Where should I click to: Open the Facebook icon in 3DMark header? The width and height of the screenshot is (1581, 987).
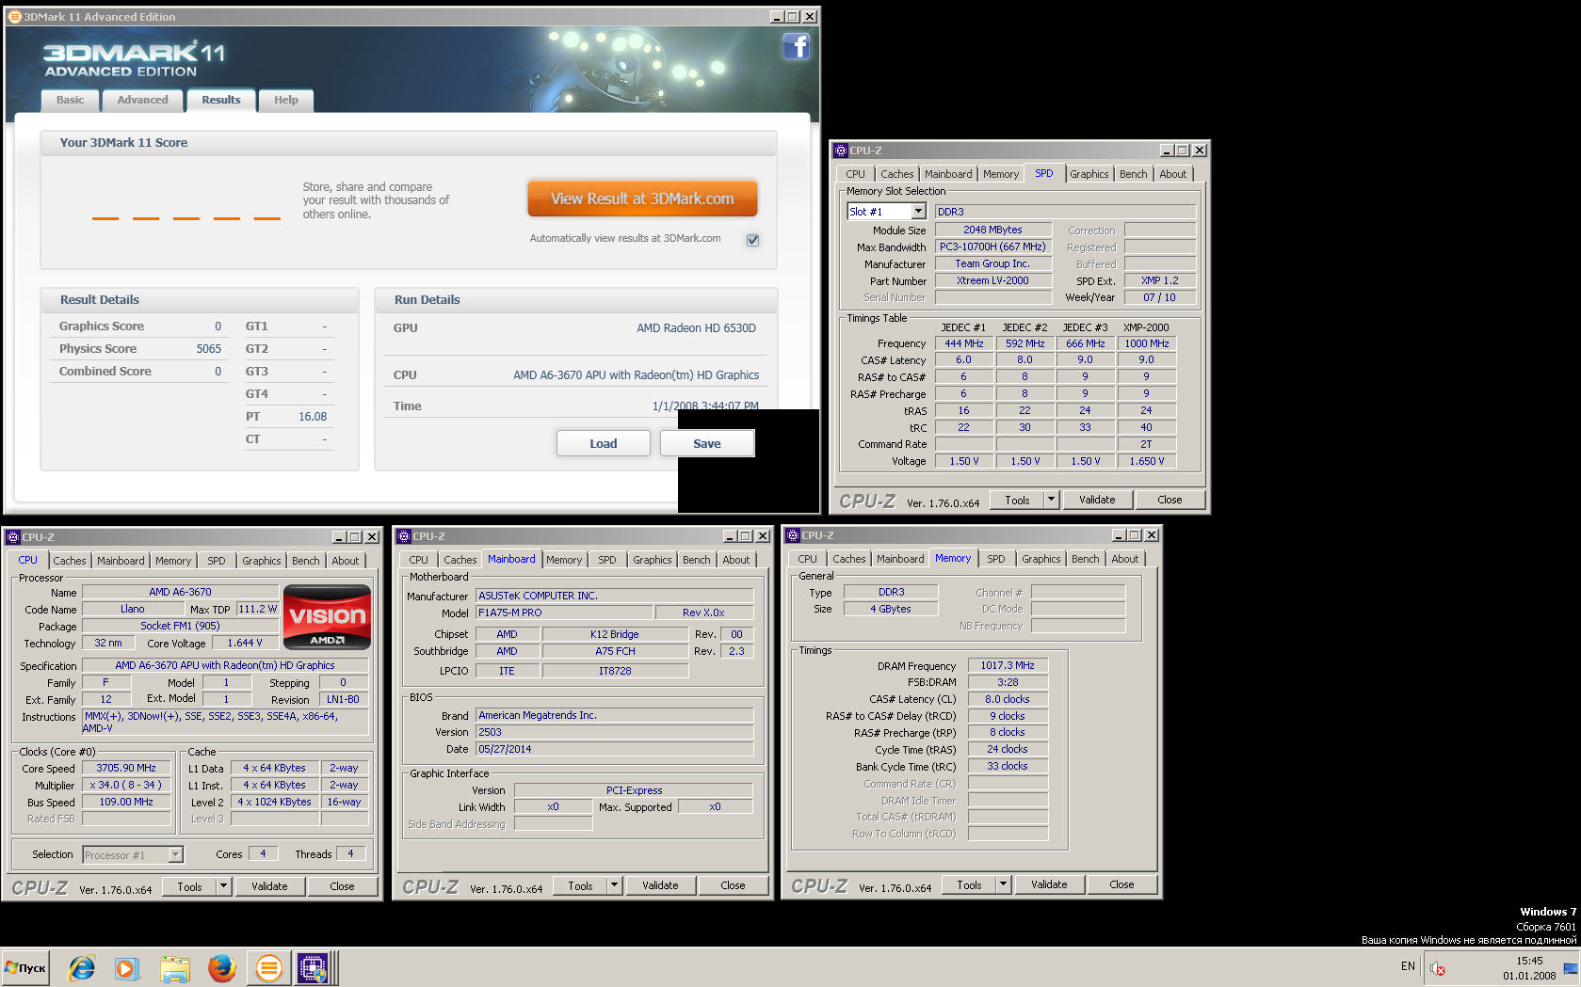pos(796,46)
